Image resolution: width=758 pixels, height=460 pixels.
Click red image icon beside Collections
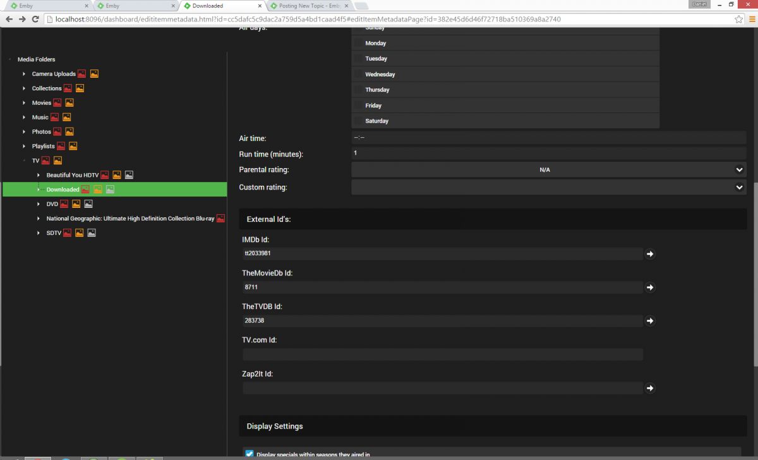[x=68, y=88]
